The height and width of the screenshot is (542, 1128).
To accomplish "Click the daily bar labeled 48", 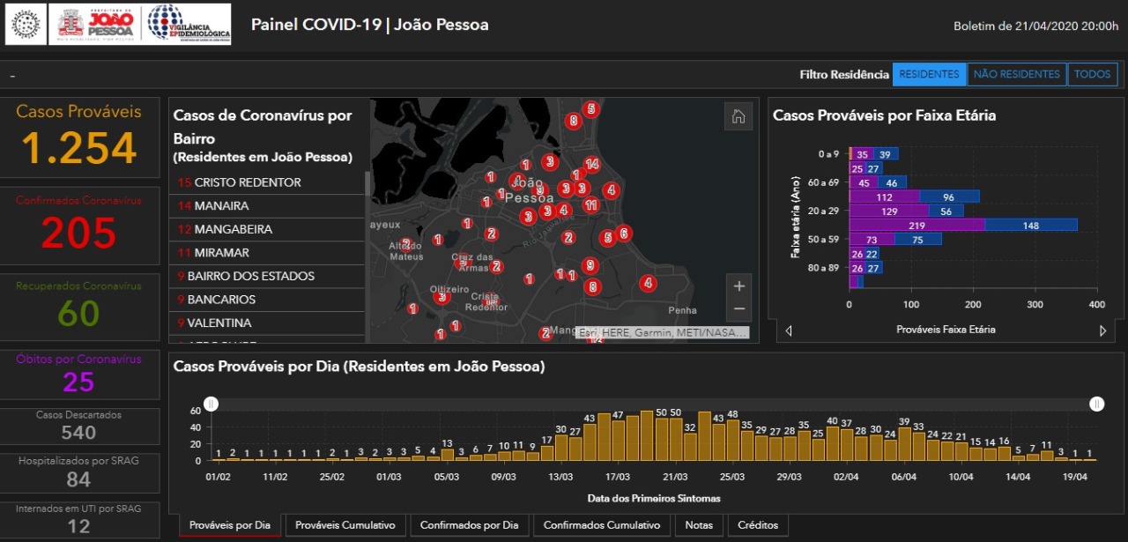I will [x=732, y=441].
